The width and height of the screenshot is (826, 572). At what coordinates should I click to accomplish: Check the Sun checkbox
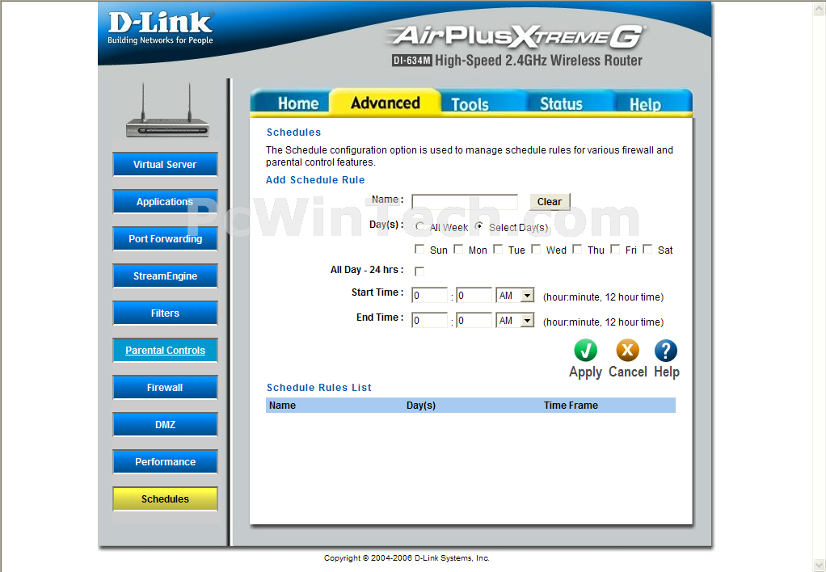419,249
